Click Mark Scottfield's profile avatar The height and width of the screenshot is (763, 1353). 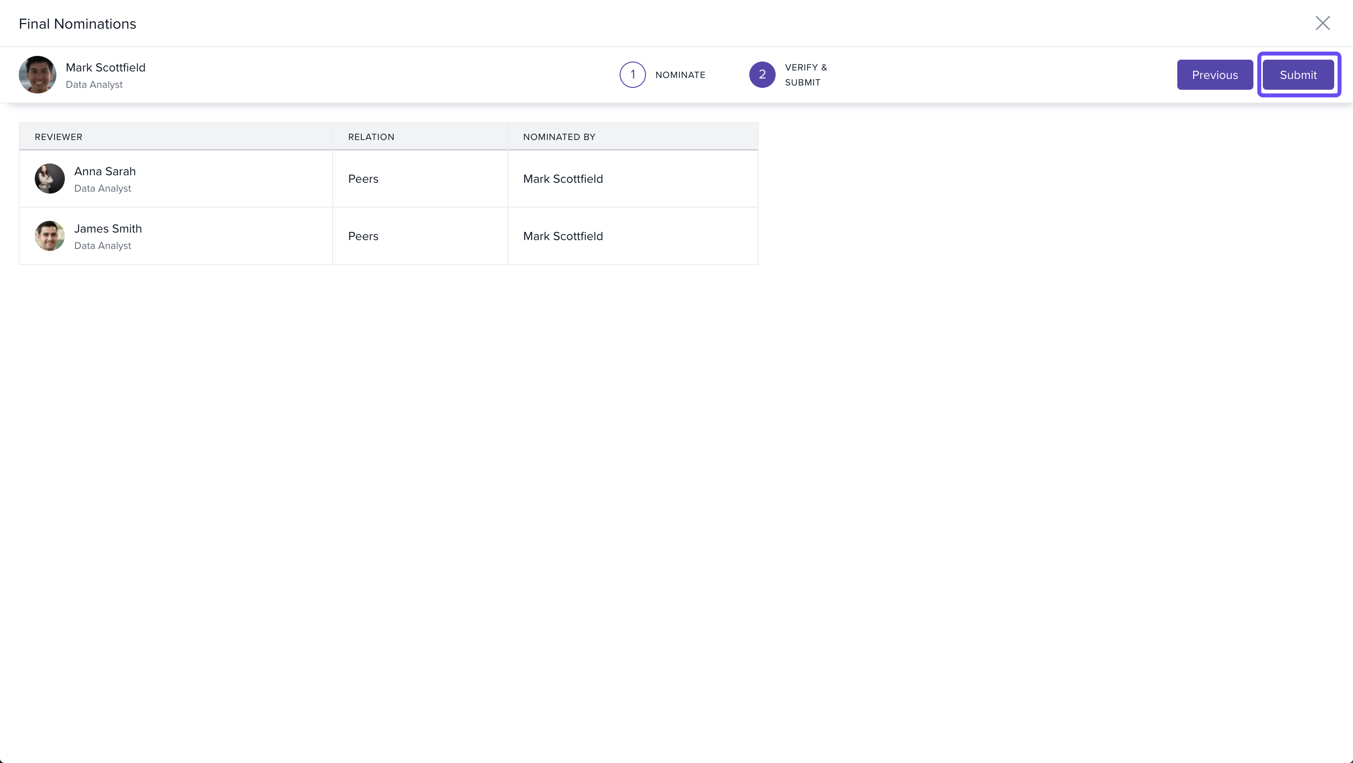pos(37,75)
